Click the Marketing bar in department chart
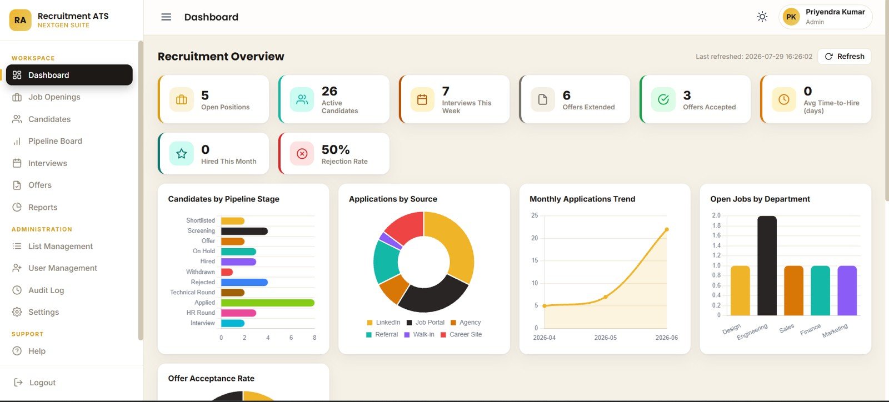The image size is (889, 402). [x=847, y=291]
